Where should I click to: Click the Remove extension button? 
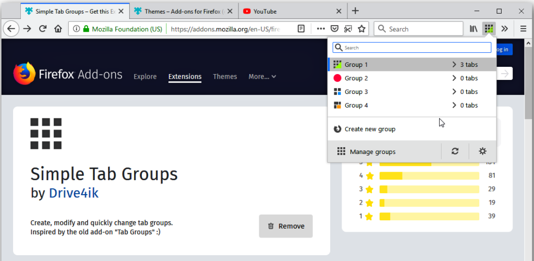pos(286,226)
